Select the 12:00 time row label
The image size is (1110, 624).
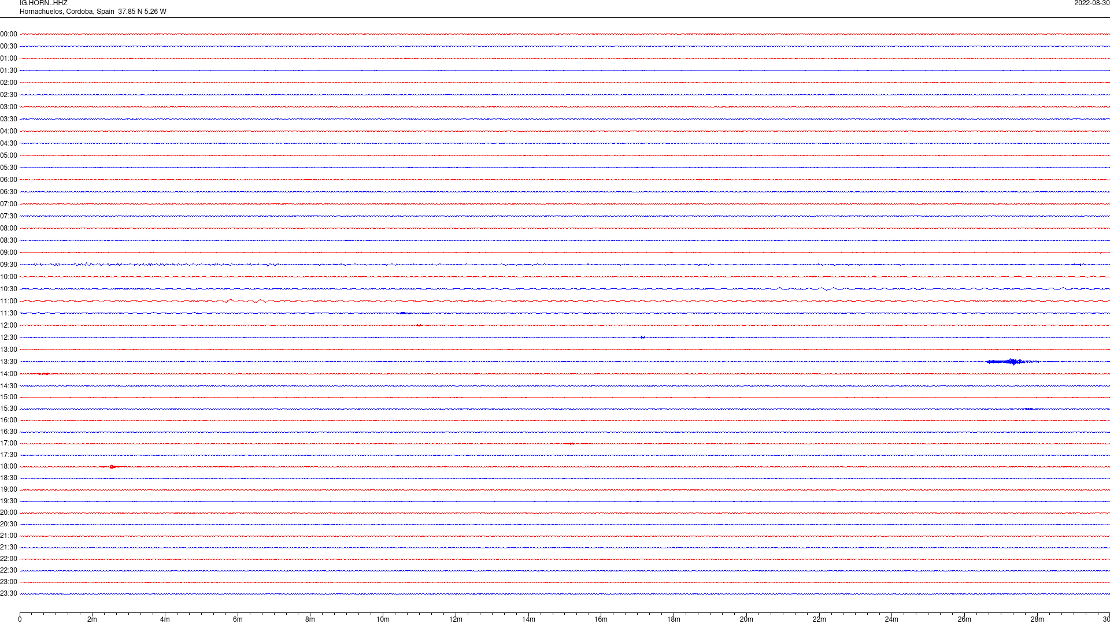pyautogui.click(x=9, y=325)
